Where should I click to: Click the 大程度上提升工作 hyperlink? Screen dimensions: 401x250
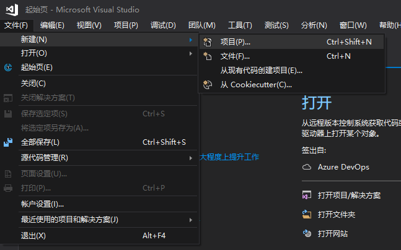pyautogui.click(x=229, y=157)
